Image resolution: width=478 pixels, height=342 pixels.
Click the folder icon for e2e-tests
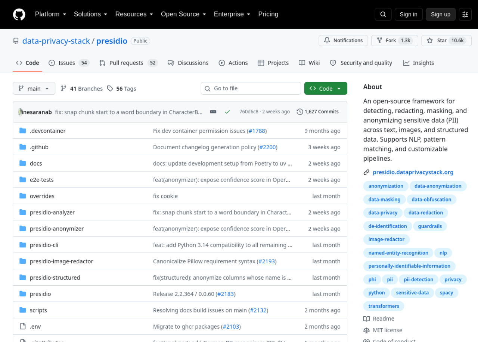tap(23, 179)
